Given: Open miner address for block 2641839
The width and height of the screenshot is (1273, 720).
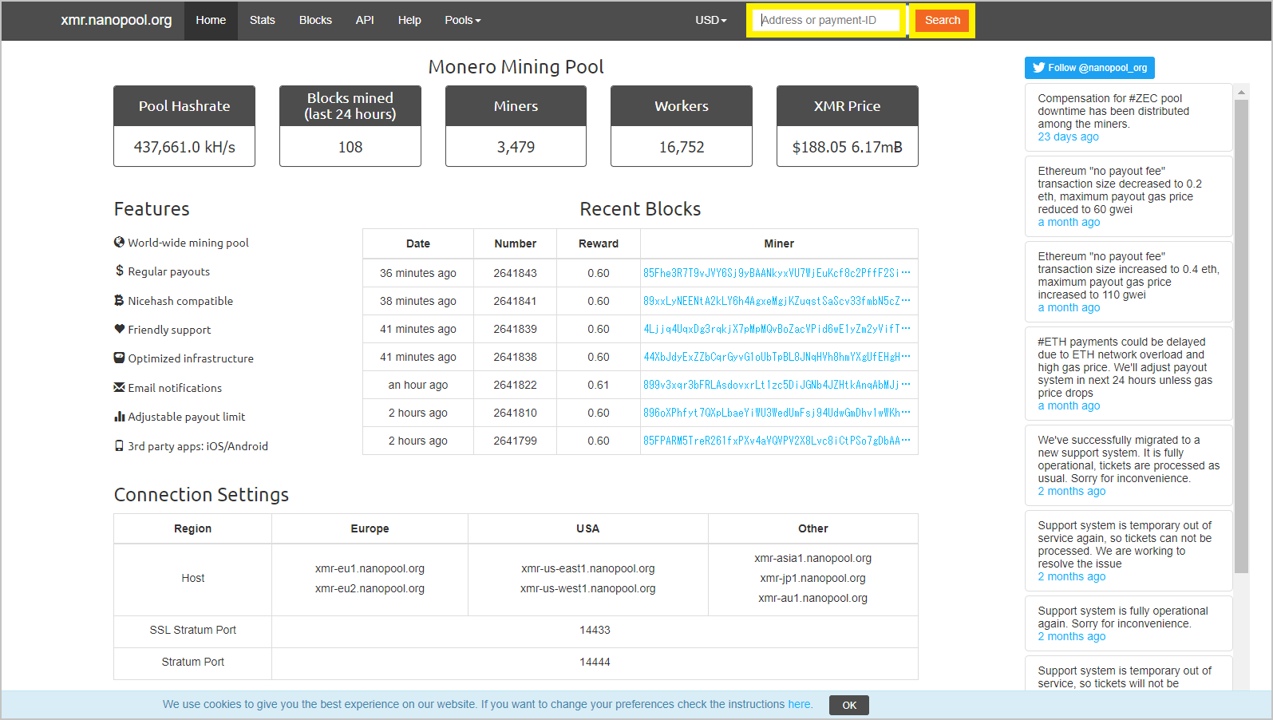Looking at the screenshot, I should [x=777, y=329].
